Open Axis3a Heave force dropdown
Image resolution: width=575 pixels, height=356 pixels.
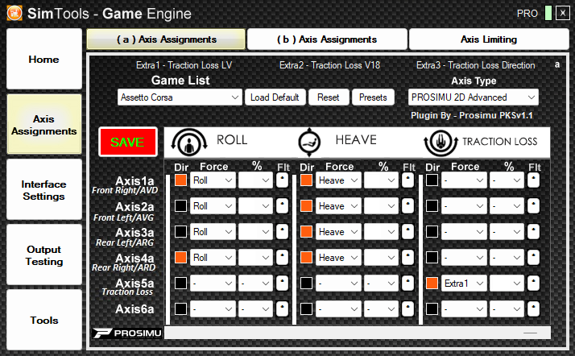click(337, 232)
